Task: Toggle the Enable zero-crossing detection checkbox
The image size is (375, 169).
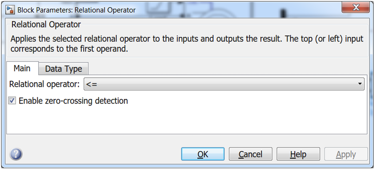Action: (12, 101)
